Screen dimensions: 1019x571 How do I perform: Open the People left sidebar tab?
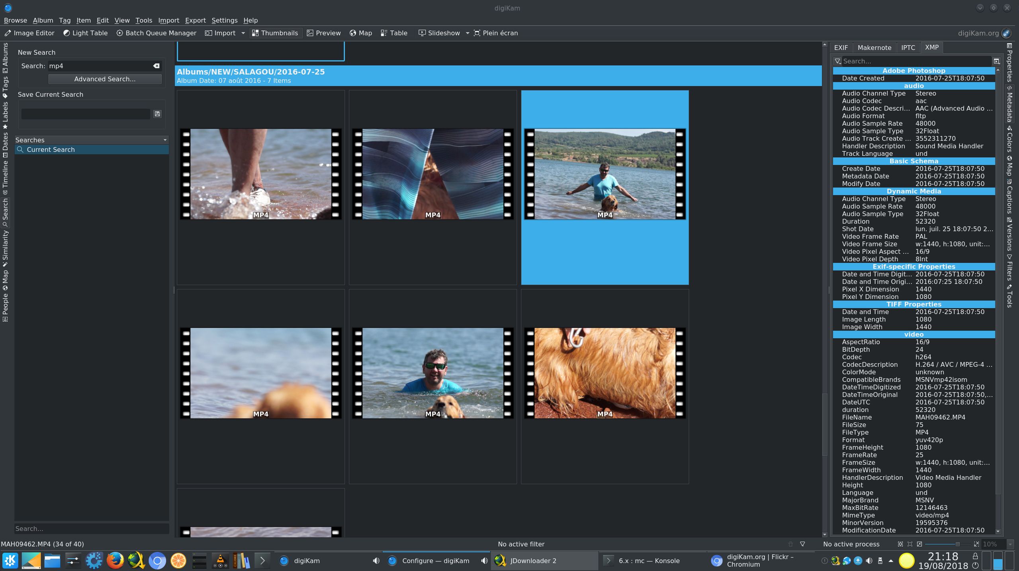(5, 307)
